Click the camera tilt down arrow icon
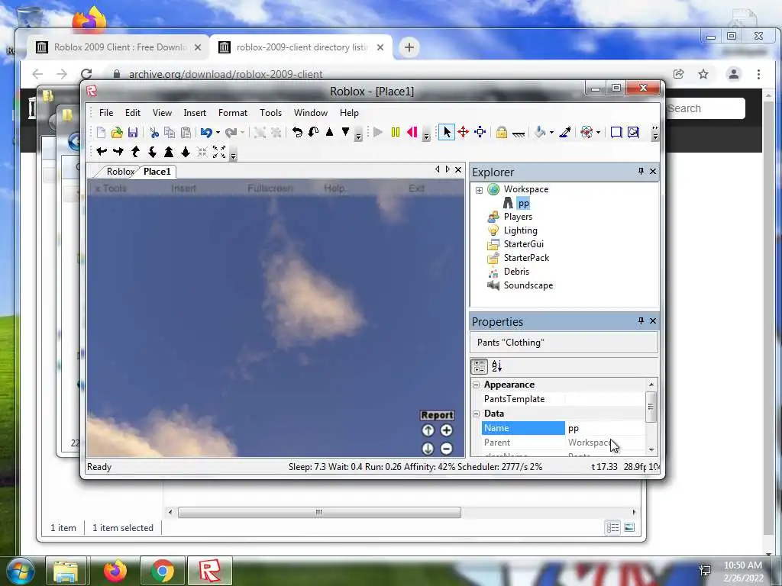This screenshot has height=586, width=782. click(x=152, y=152)
